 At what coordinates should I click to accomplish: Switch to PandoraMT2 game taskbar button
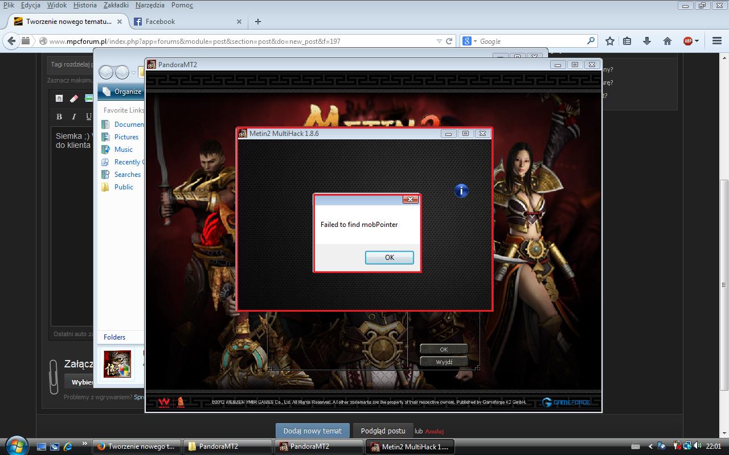(x=319, y=446)
